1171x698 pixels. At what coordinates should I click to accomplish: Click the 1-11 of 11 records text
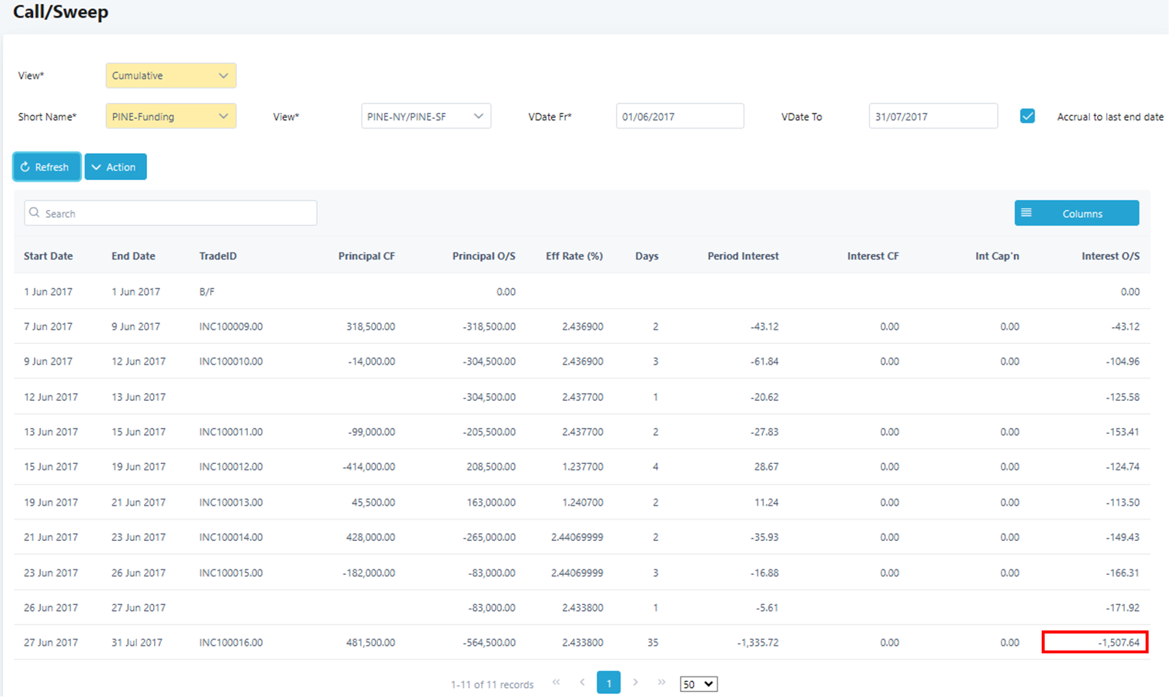pyautogui.click(x=492, y=684)
